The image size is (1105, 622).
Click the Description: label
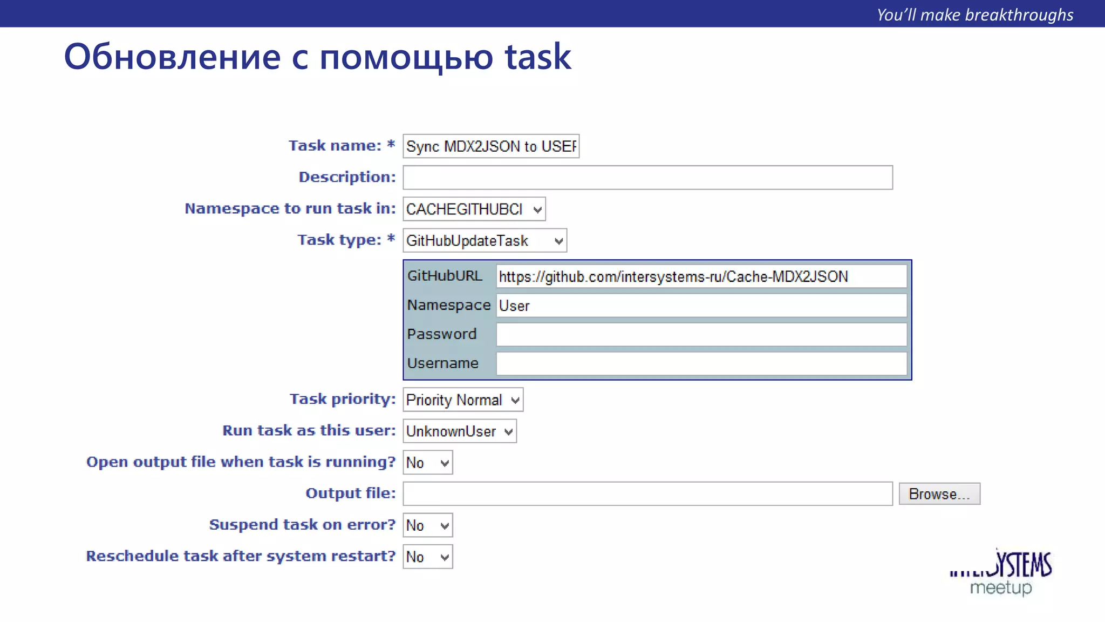tap(347, 177)
